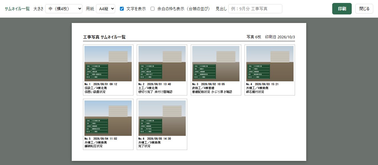This screenshot has width=378, height=165.
Task: Click caption text 鉄筋工／A棟基礎
Action: tap(204, 88)
